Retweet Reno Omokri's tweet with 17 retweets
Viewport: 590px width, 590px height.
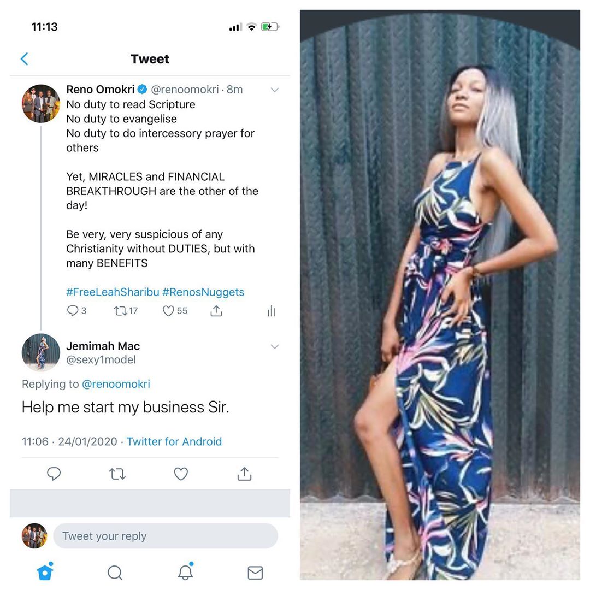coord(120,311)
